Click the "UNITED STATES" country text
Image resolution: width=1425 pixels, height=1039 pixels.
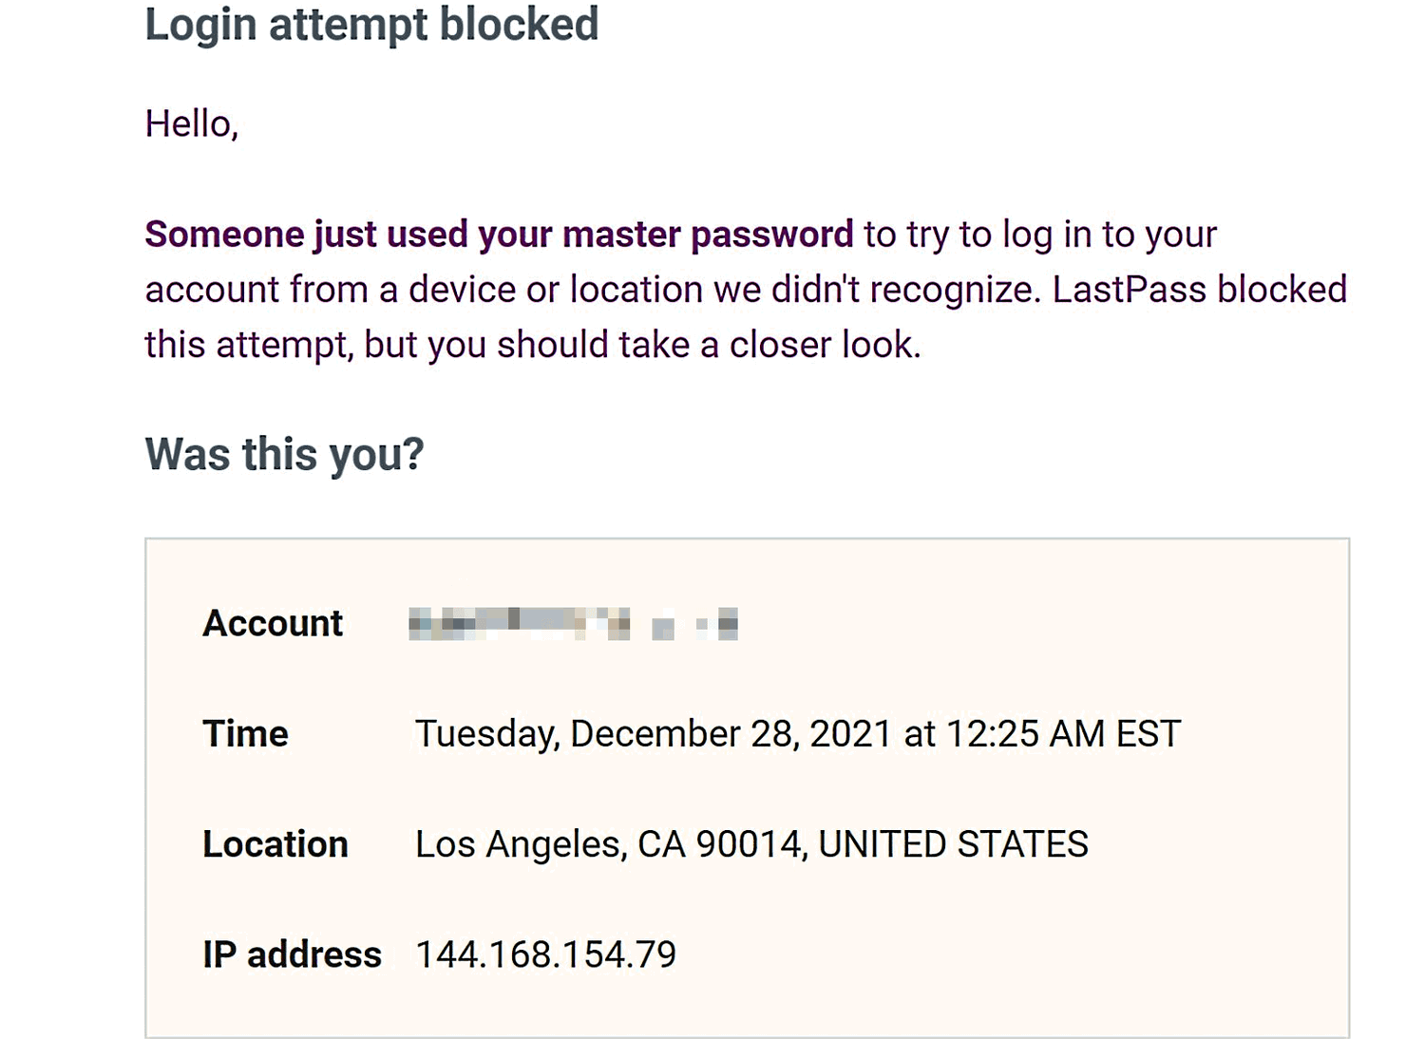point(953,844)
